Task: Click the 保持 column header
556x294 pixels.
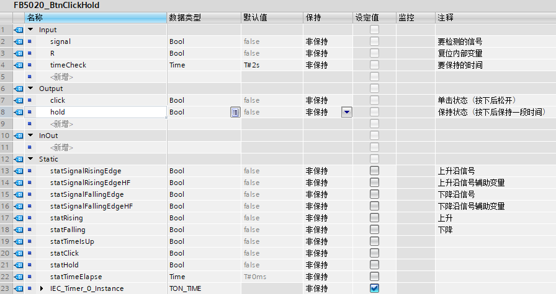Action: (x=328, y=18)
